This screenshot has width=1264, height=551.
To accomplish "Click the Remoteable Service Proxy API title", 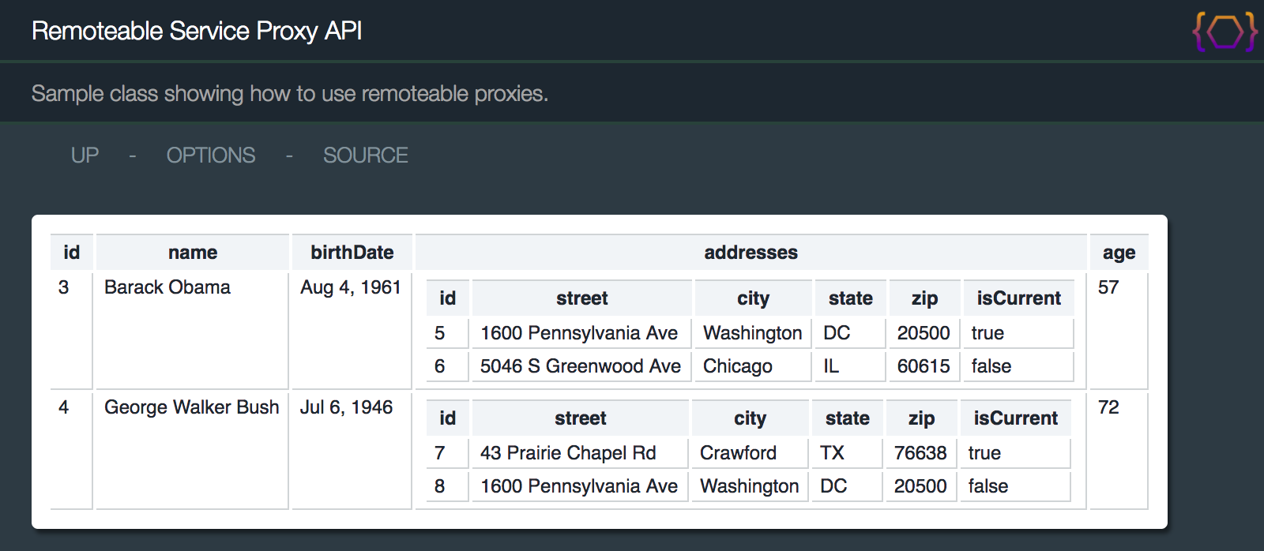I will (x=197, y=31).
